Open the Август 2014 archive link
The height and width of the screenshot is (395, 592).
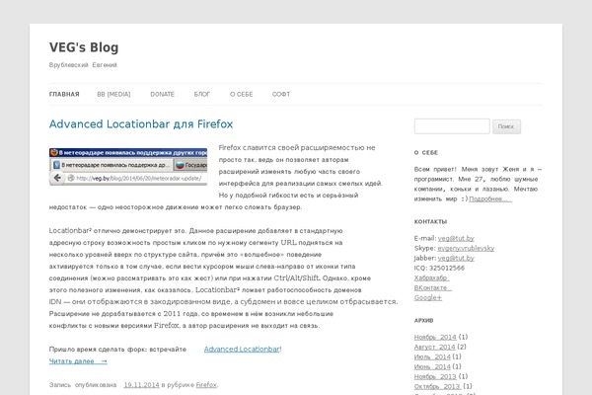point(434,347)
